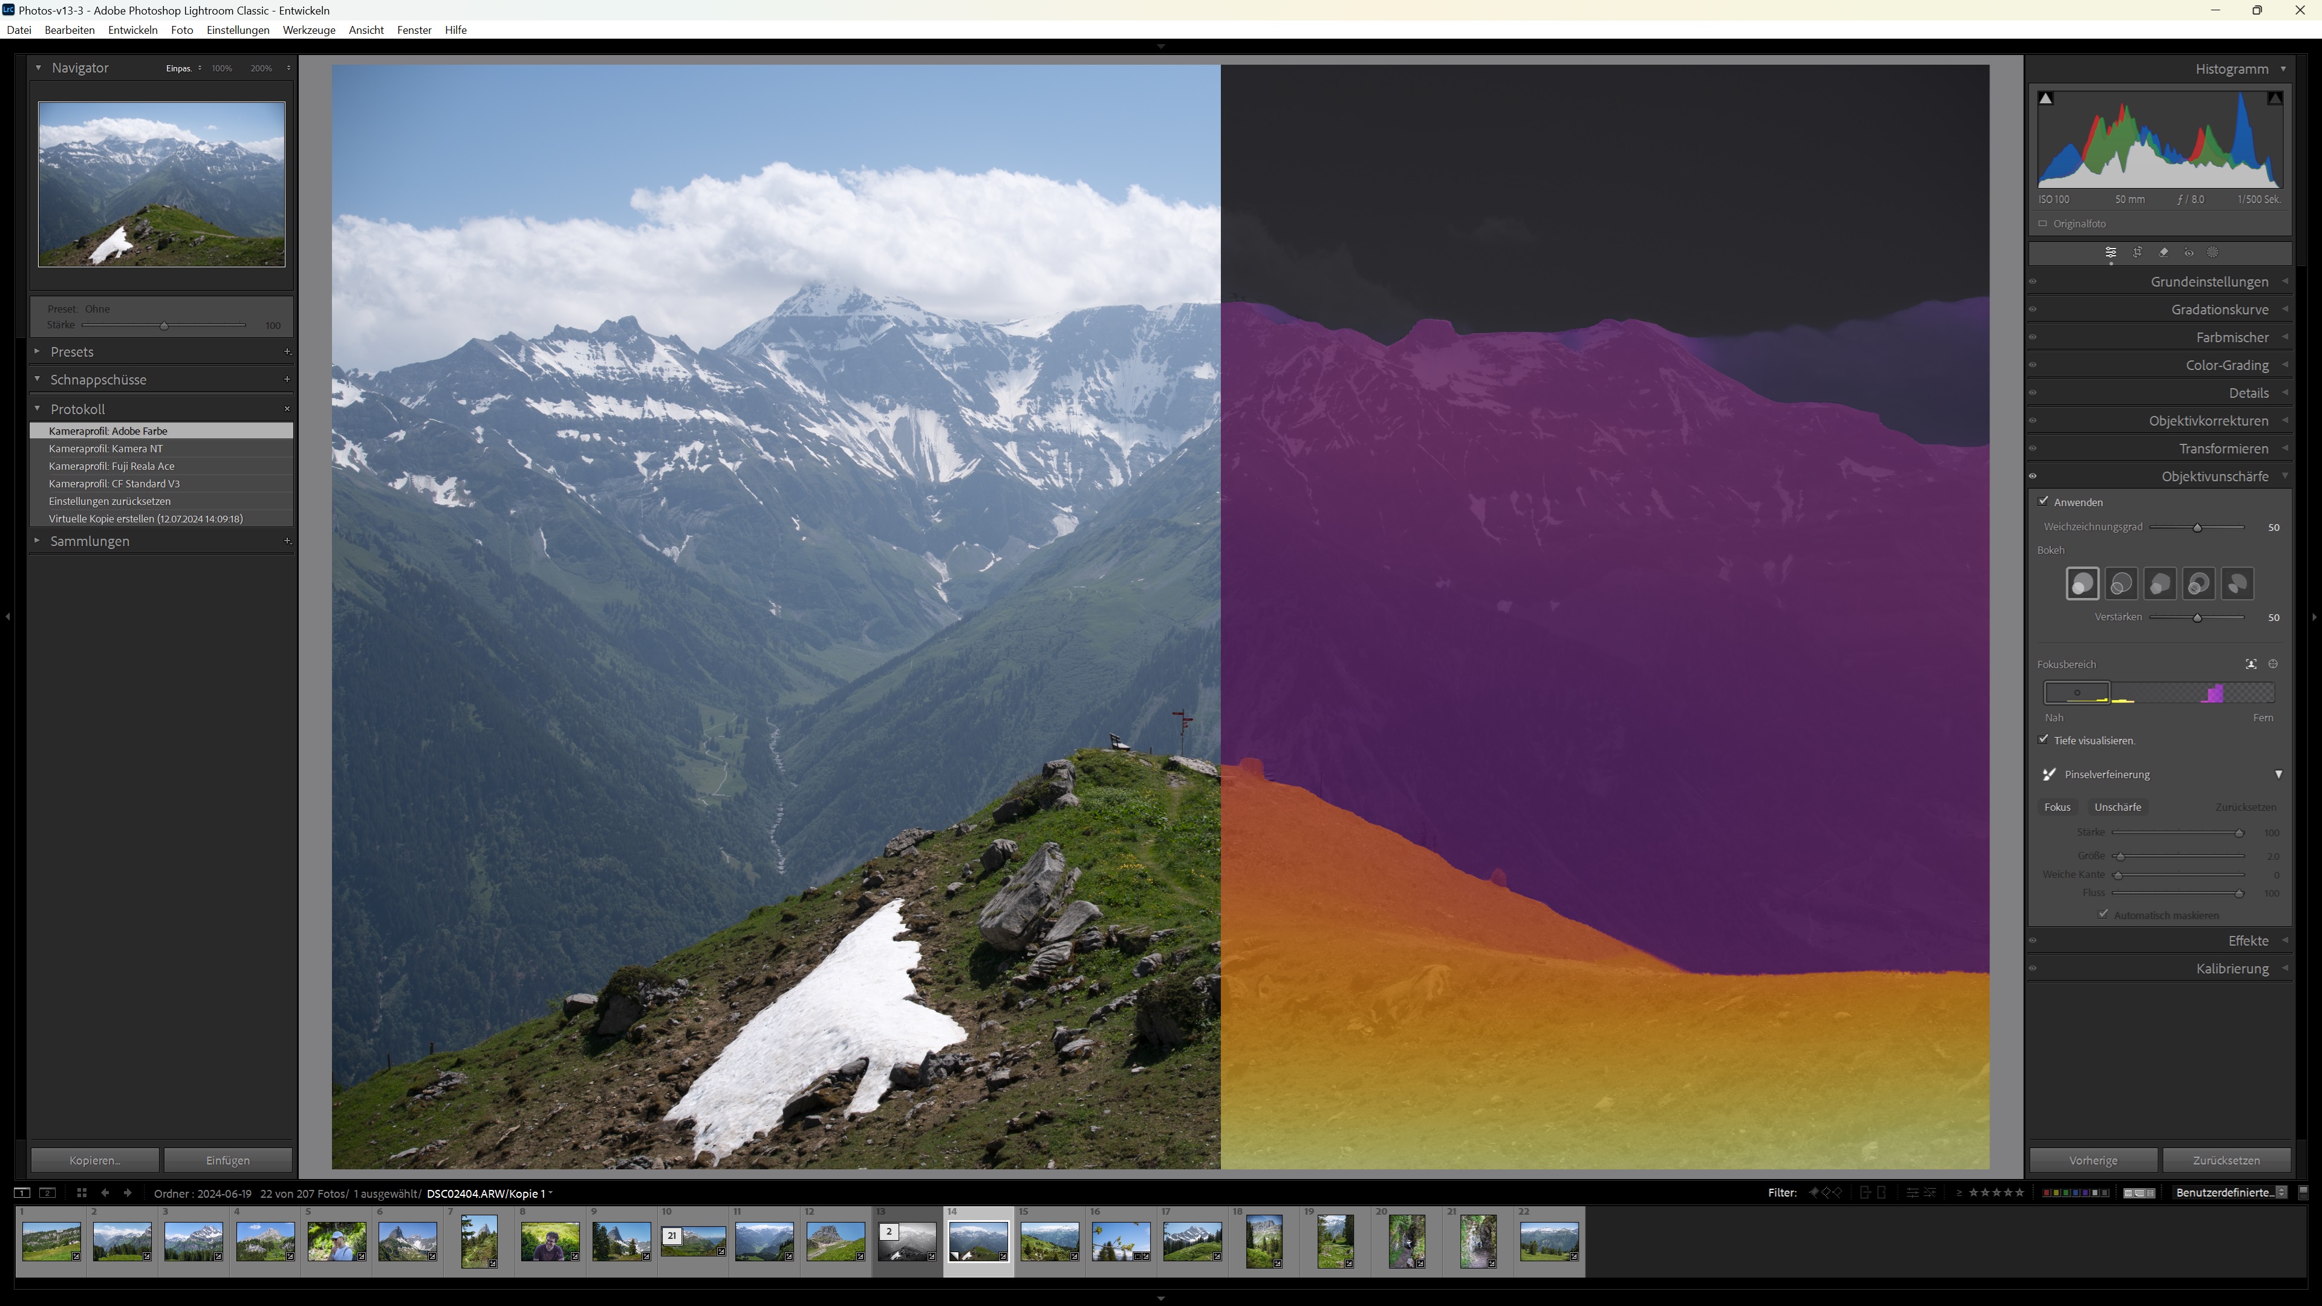The width and height of the screenshot is (2322, 1306).
Task: Open the Werkzeuge menu
Action: [x=308, y=30]
